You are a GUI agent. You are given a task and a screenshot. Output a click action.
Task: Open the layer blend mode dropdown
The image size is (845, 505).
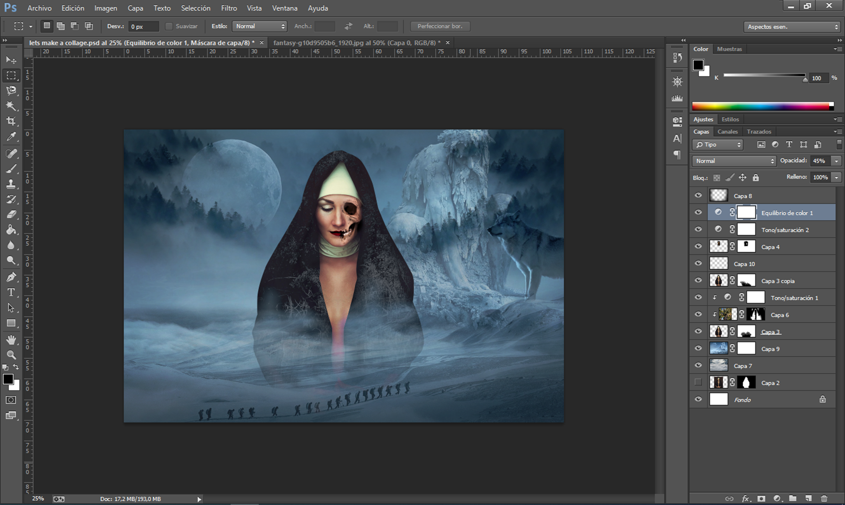pos(734,161)
